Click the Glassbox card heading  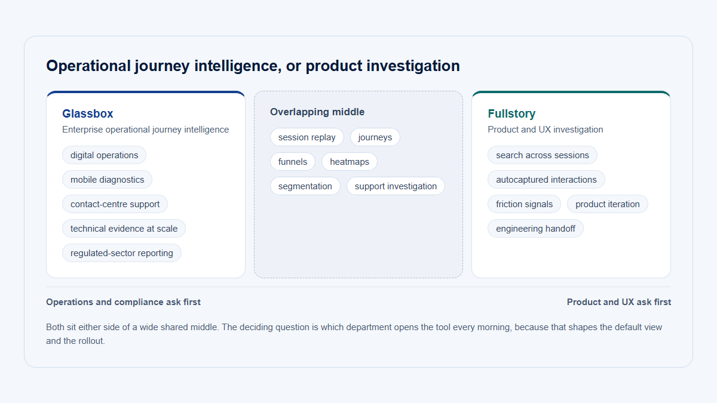pos(88,113)
